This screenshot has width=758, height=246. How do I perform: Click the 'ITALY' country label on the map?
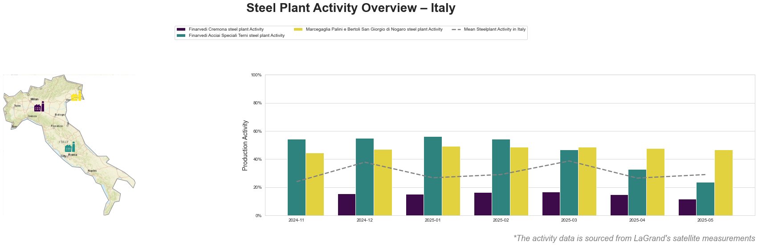(x=64, y=142)
